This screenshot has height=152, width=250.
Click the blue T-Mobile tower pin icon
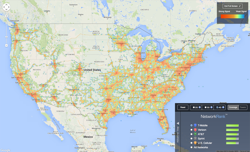point(195,125)
